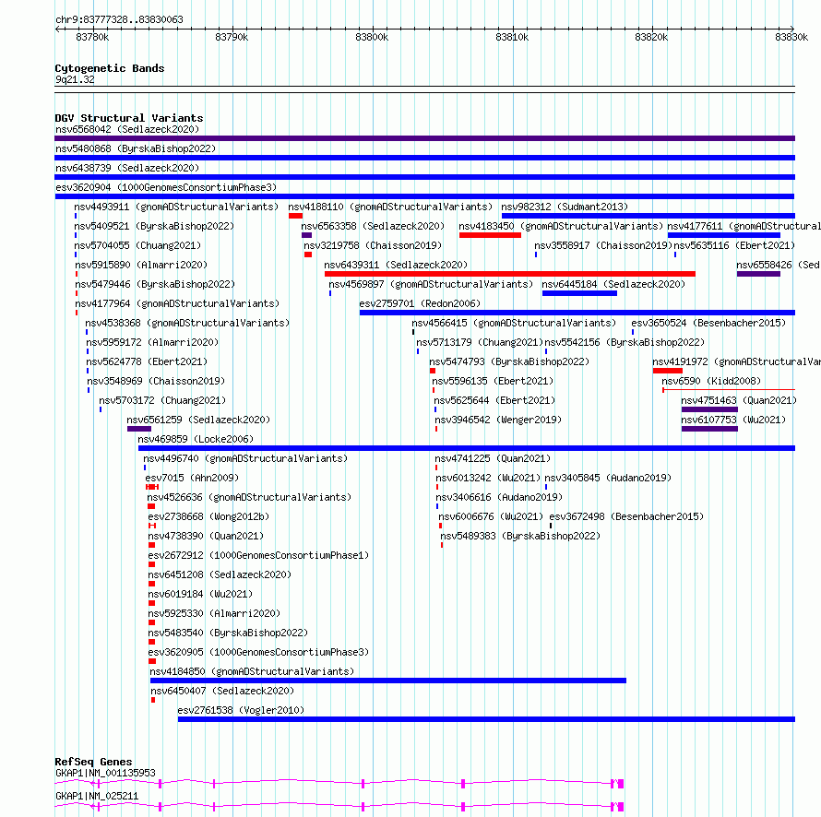Screen dimensions: 821x817
Task: Click esv3650524 (Besenbacher2015) label
Action: click(708, 323)
